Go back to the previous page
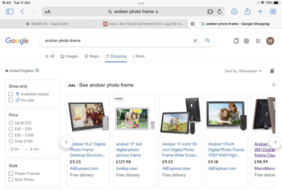Image resolution: width=282 pixels, height=190 pixels. (x=22, y=12)
